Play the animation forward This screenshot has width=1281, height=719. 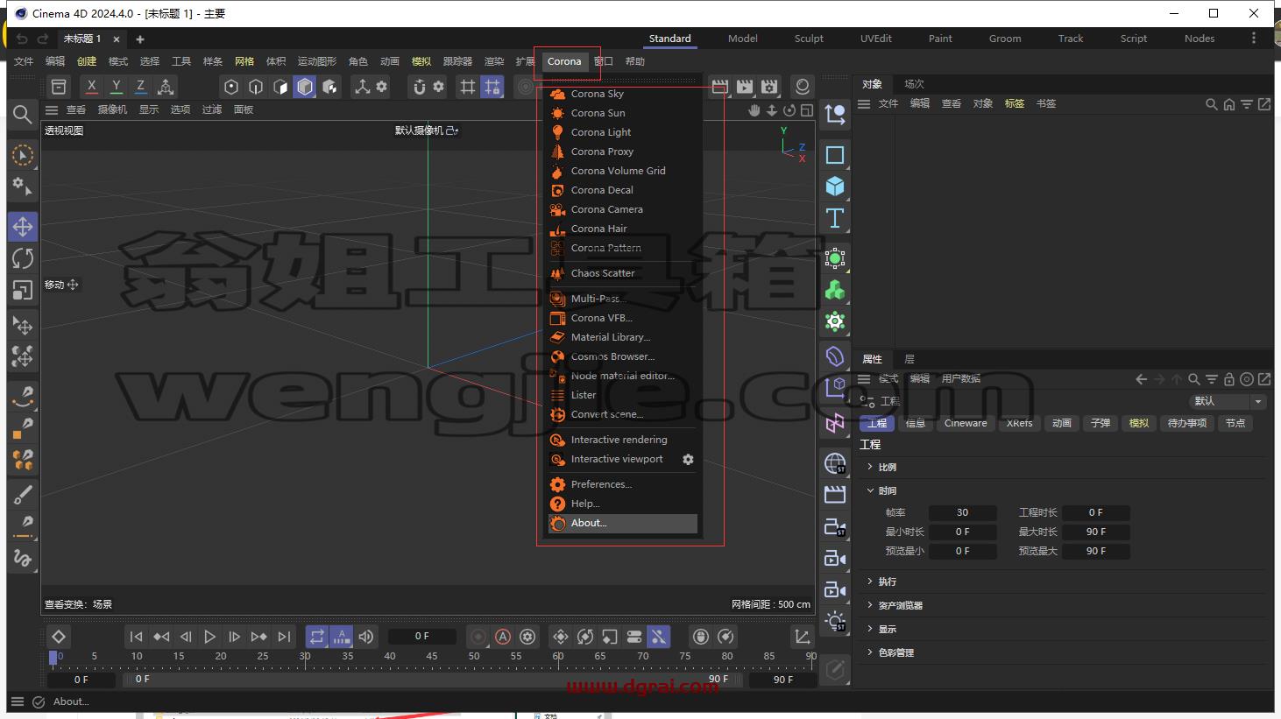[209, 637]
